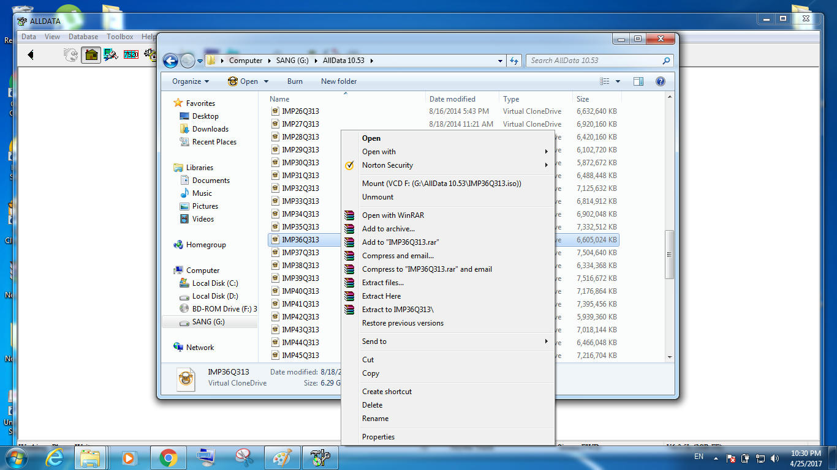Click ALLDATA toolbar home house icon

point(91,55)
